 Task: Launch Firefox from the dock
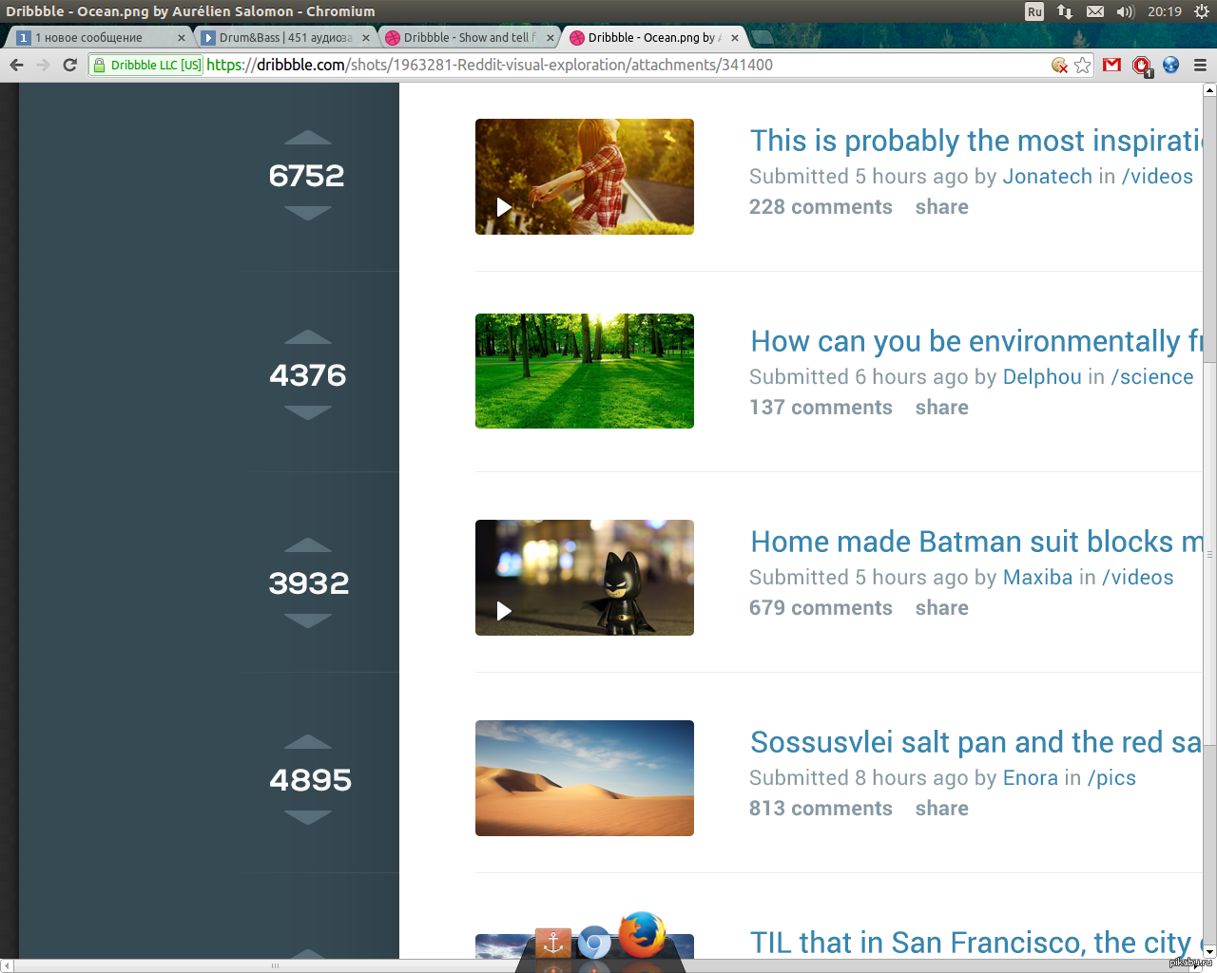pos(643,936)
